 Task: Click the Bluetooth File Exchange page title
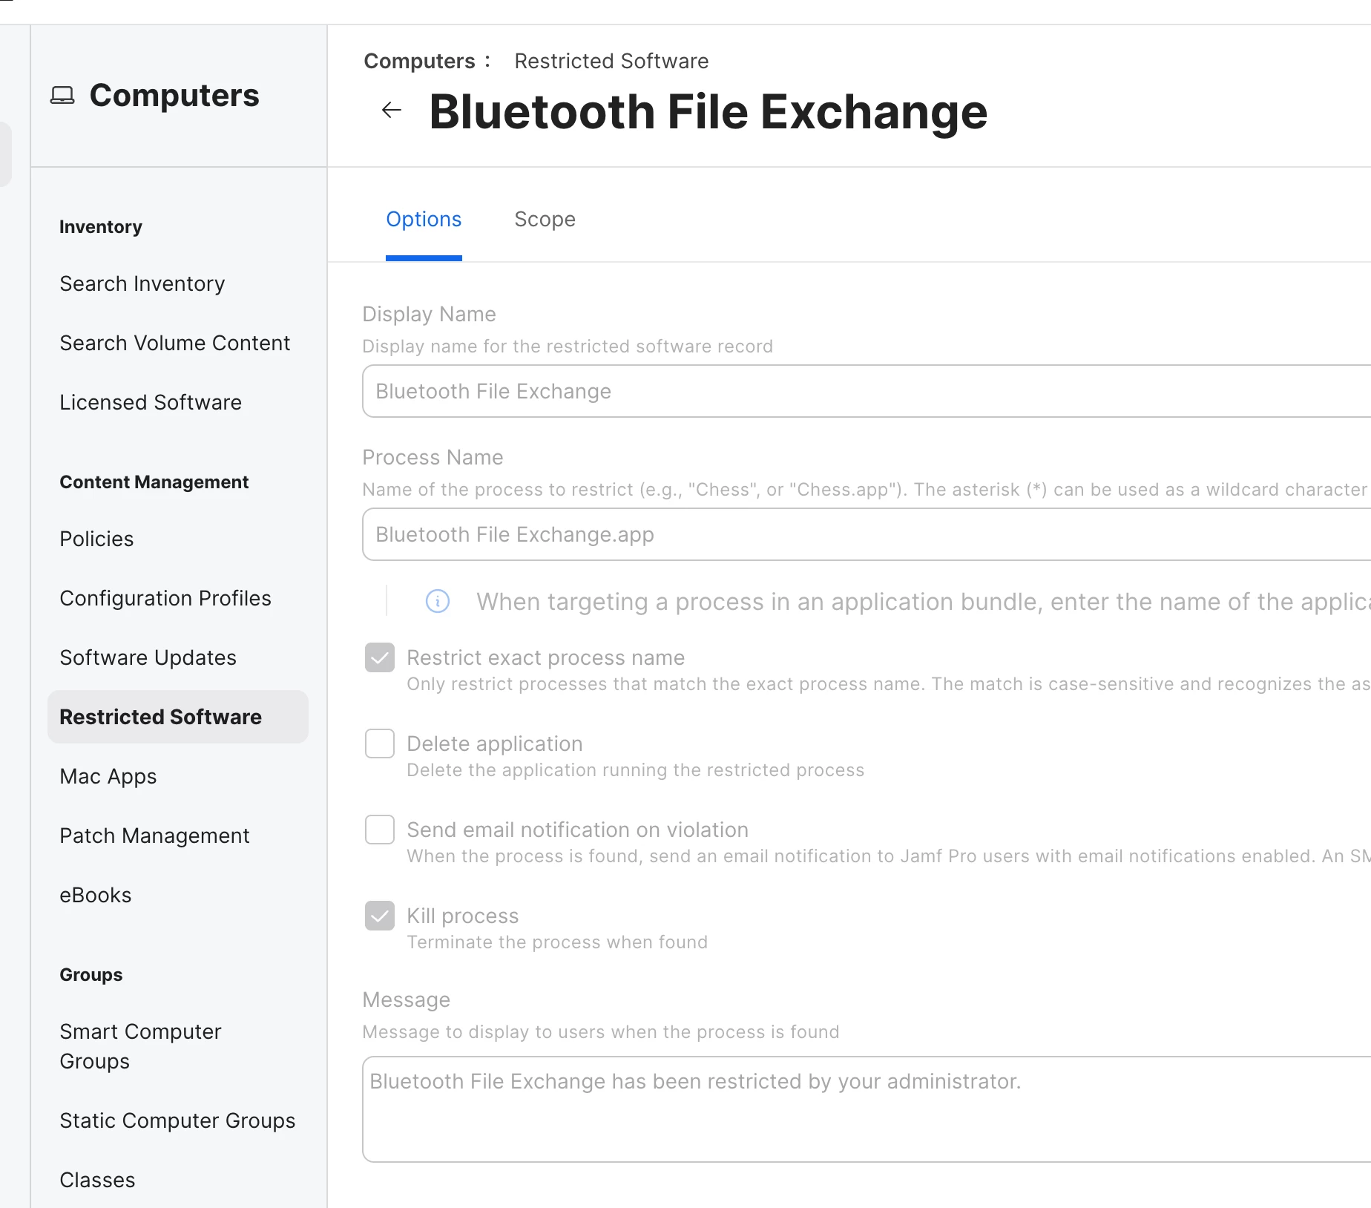(708, 112)
